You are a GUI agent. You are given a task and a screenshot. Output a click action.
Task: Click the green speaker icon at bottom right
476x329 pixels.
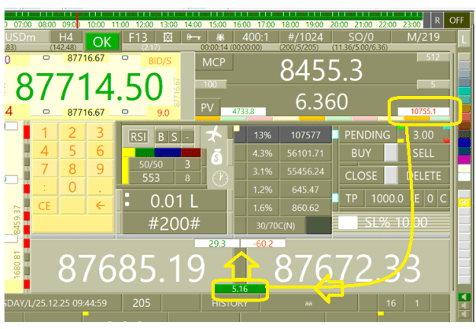(x=464, y=296)
